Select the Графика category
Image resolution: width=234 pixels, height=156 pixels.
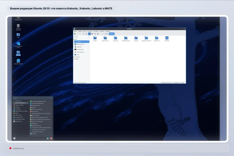point(21,107)
